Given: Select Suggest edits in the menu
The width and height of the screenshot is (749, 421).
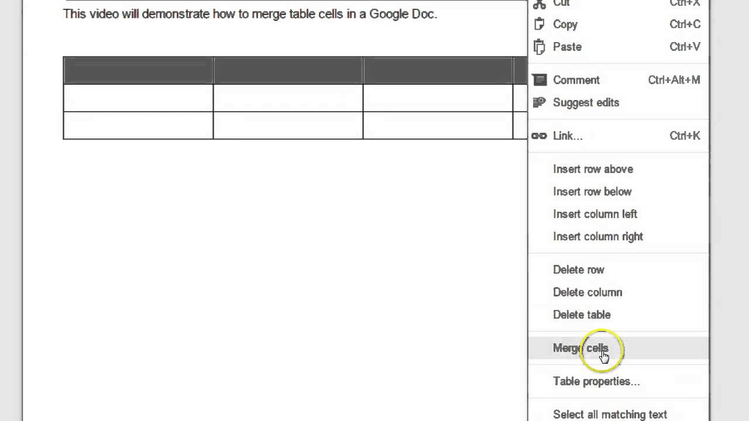Looking at the screenshot, I should 619,102.
